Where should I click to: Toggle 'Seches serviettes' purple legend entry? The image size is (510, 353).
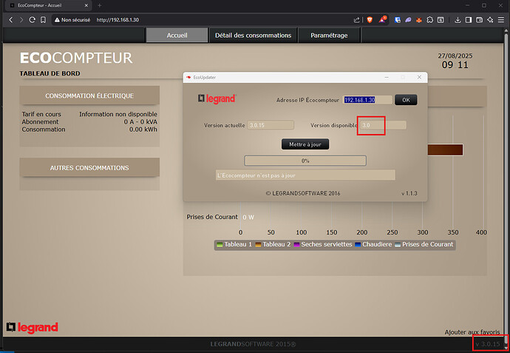(297, 244)
